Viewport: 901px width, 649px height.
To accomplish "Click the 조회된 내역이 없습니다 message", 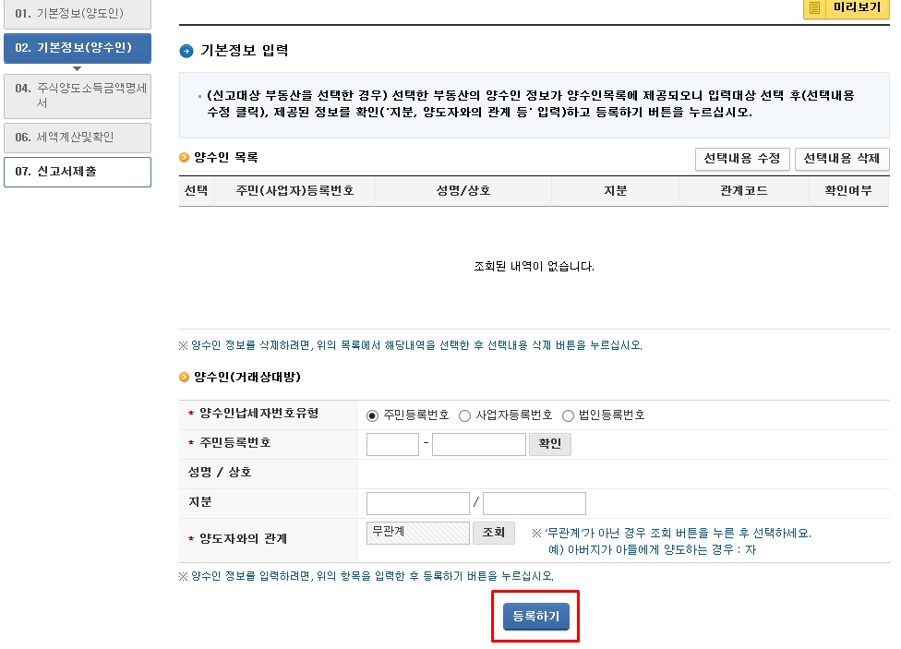I will (x=534, y=267).
